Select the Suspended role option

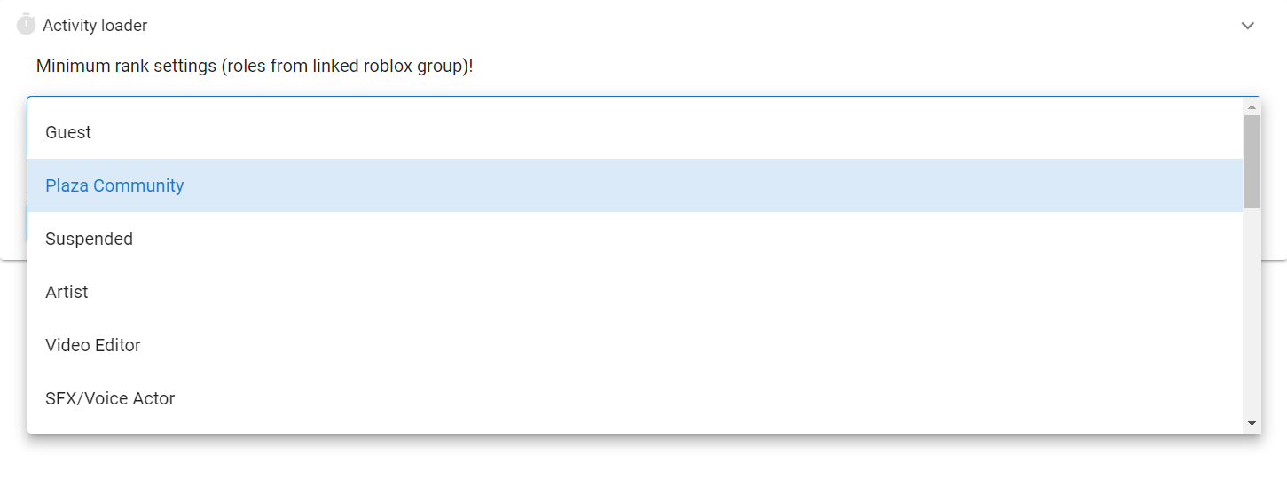point(635,239)
